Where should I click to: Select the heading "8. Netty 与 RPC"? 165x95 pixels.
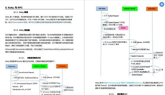click(x=14, y=8)
